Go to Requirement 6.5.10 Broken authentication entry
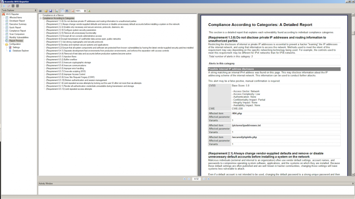The image size is (355, 199). (x=77, y=80)
